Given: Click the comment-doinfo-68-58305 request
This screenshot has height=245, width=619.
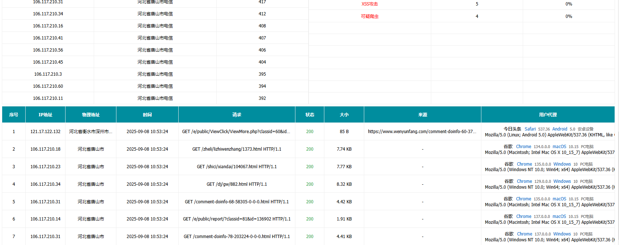Looking at the screenshot, I should click(236, 202).
